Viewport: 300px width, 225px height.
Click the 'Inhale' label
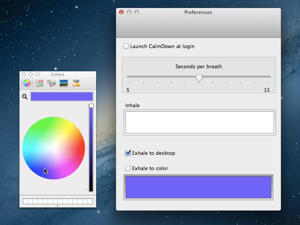[132, 105]
